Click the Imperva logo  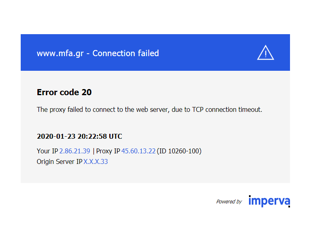click(269, 201)
